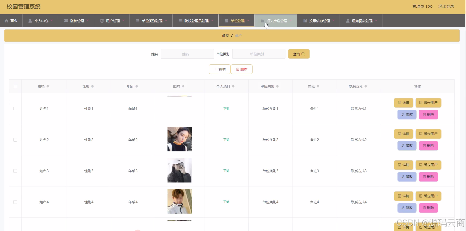
Task: Check the checkbox for row 姓名1
Action: (x=15, y=109)
